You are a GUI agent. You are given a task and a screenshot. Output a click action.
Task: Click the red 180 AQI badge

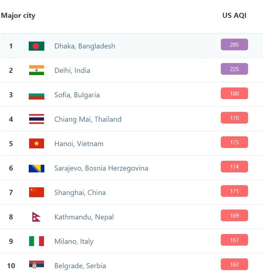pyautogui.click(x=234, y=93)
